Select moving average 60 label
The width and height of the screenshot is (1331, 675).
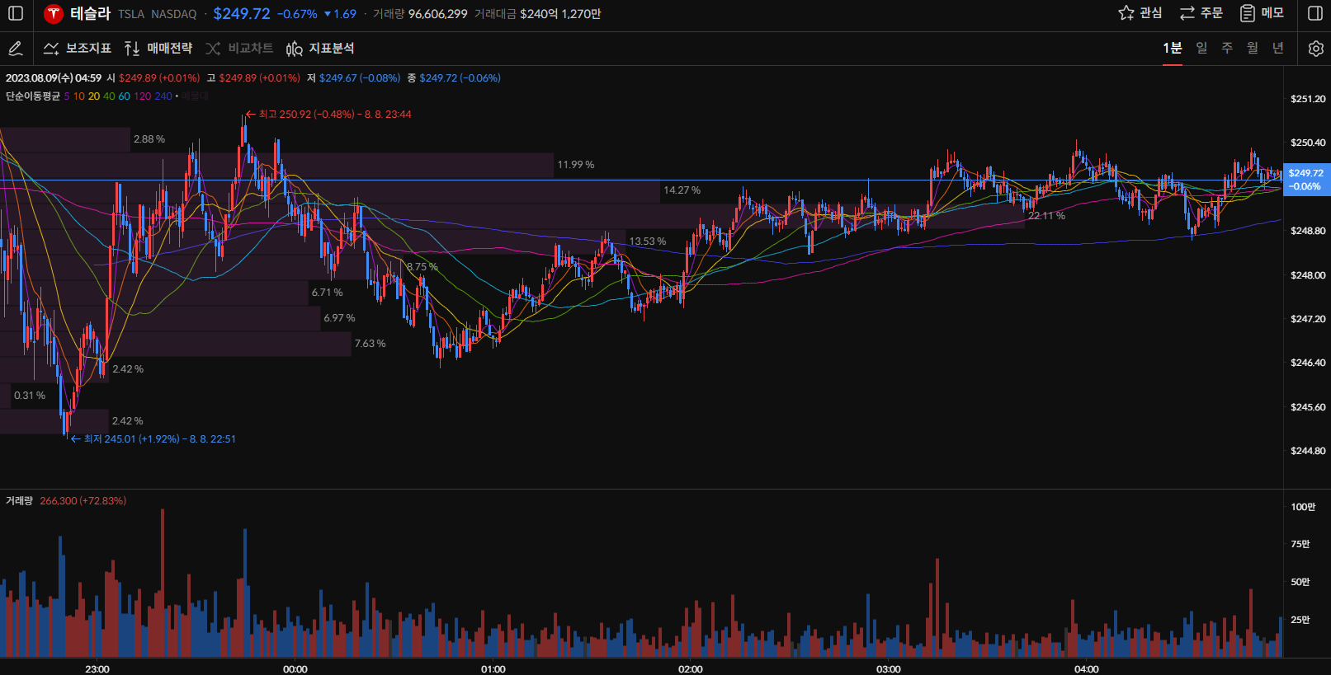coord(124,96)
